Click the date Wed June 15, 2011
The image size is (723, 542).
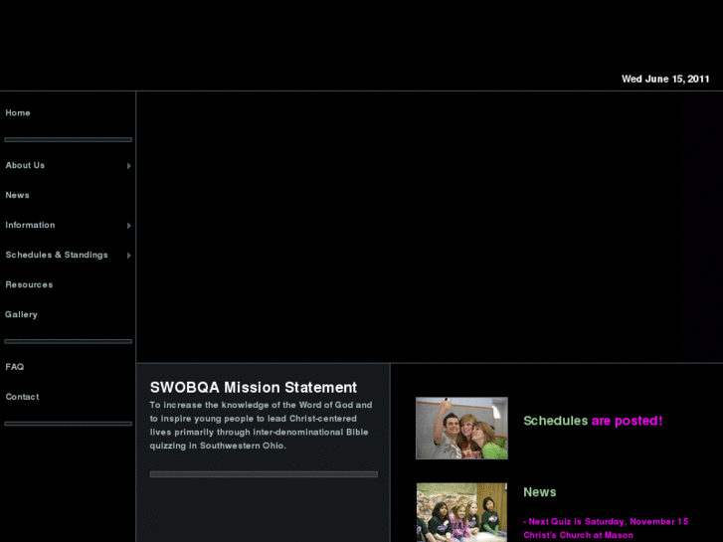tap(665, 79)
